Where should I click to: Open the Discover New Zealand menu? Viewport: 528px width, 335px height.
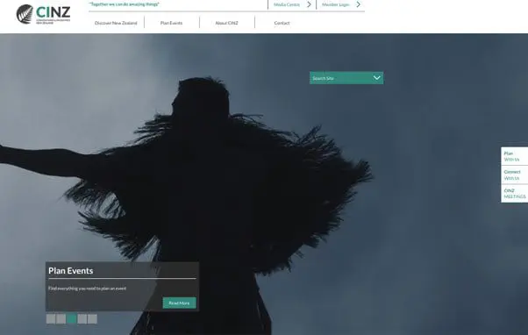[116, 23]
